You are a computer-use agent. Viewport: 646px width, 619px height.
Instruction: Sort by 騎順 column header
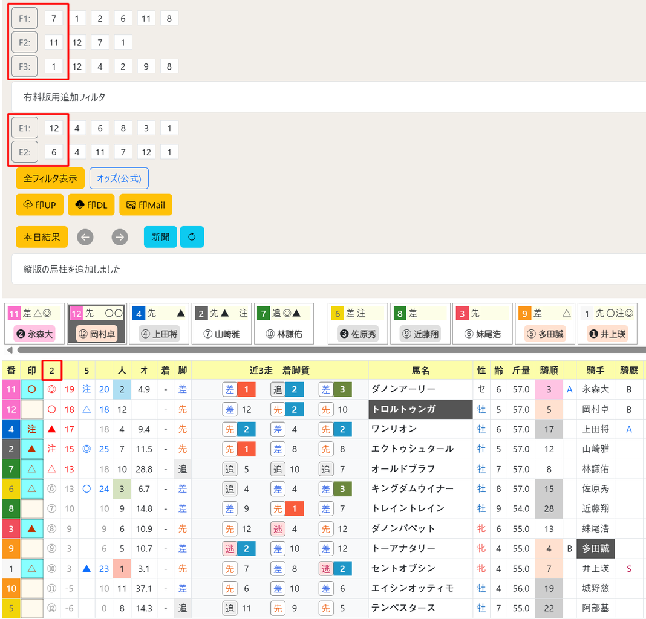[549, 370]
